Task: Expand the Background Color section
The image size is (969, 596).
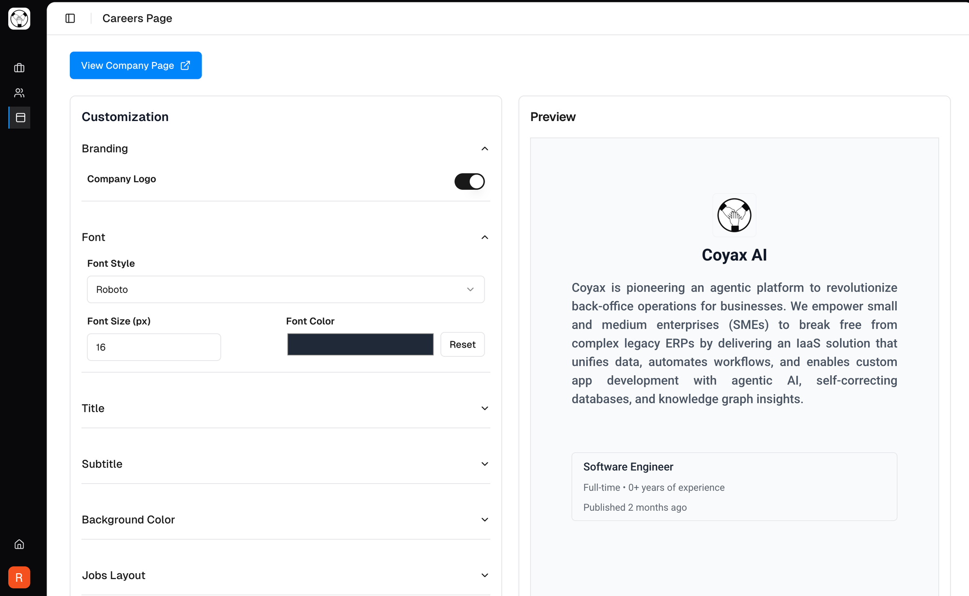Action: click(x=484, y=520)
